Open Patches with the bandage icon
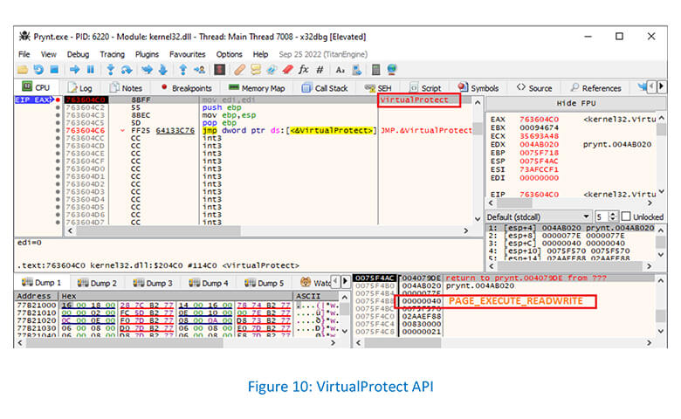Screen dimensions: 681x419 tap(240, 70)
